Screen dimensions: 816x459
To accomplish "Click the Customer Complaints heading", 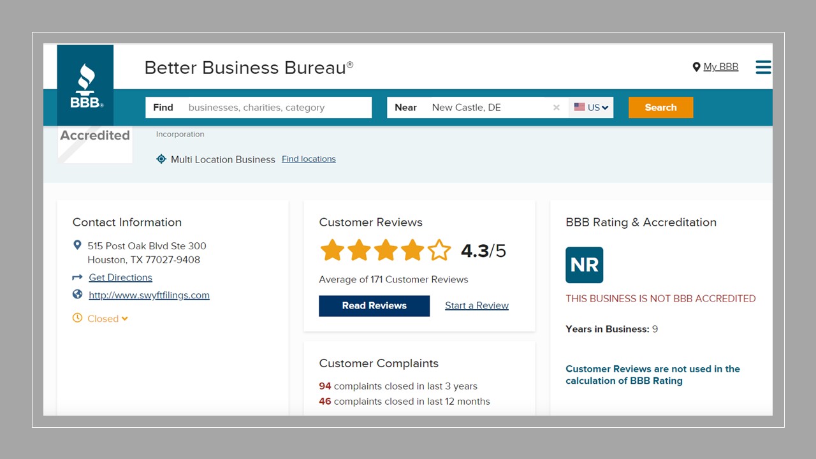I will 379,363.
